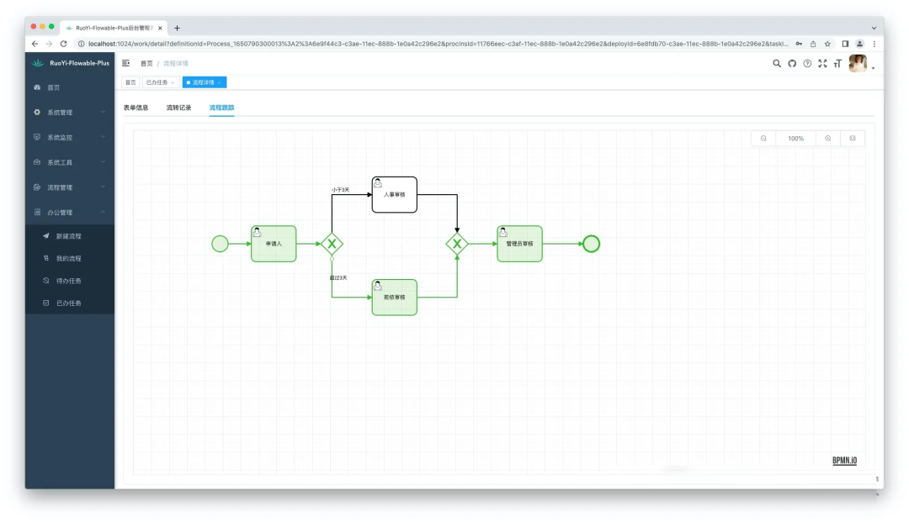Click the 首页 breadcrumb link
Screen dimensions: 909x522
147,64
